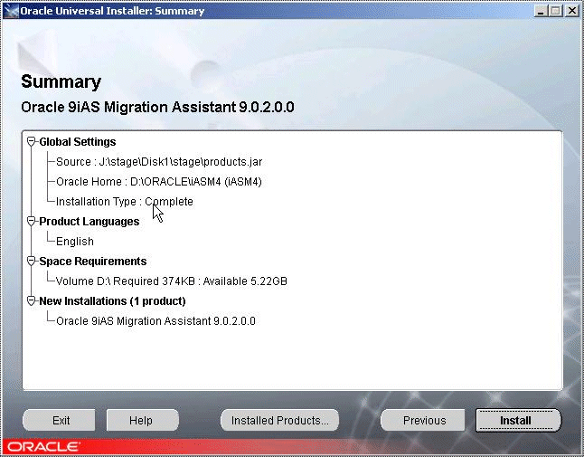Collapse the Space Requirements tree node

(32, 261)
